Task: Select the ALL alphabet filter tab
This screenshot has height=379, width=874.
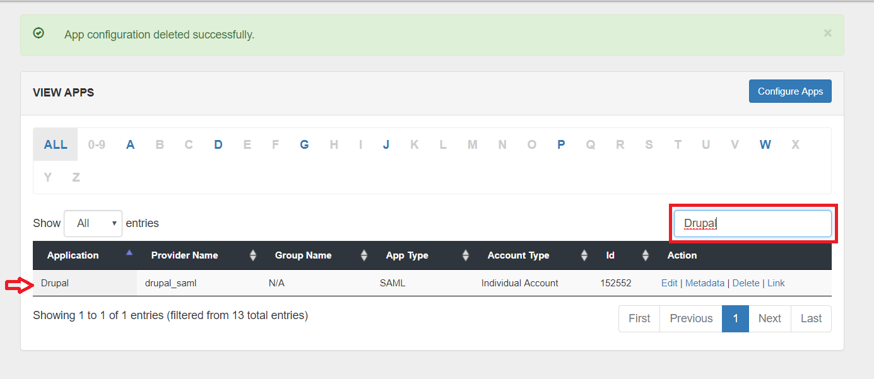Action: [56, 144]
